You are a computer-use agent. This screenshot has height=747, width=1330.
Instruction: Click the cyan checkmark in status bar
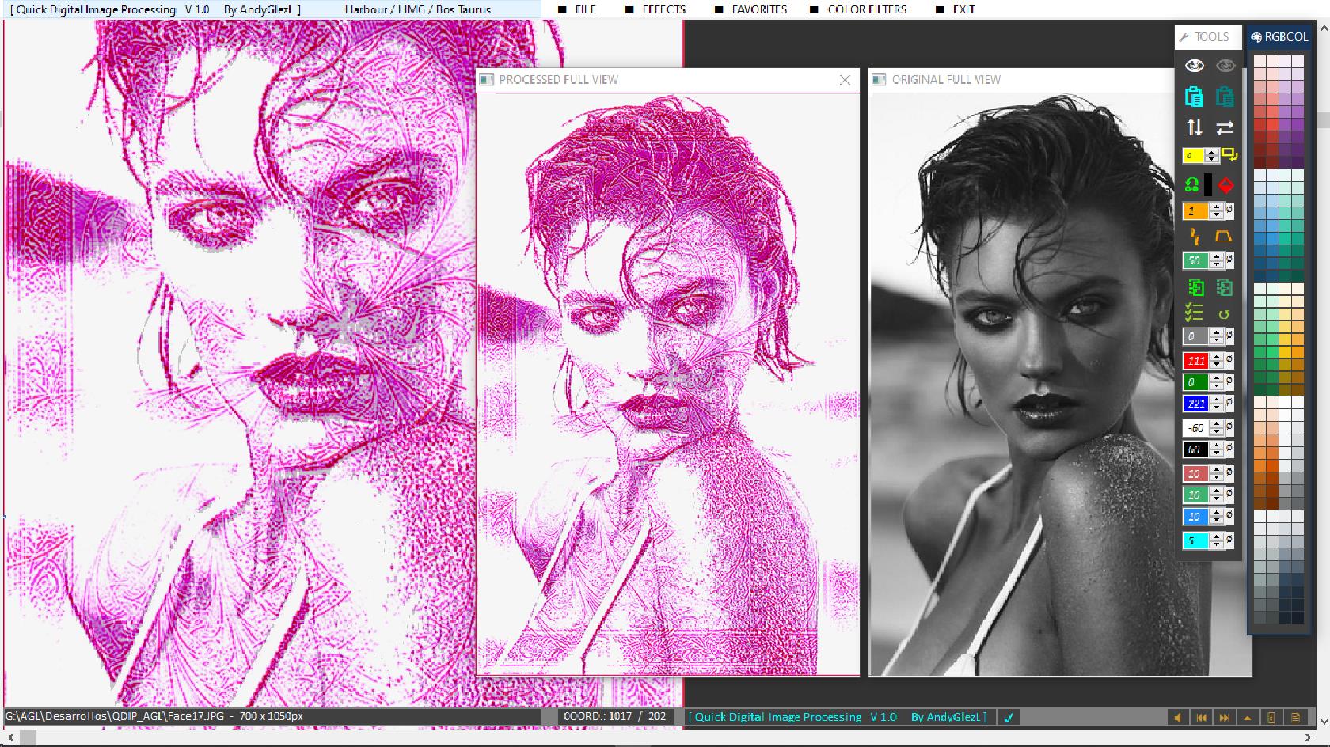1009,717
